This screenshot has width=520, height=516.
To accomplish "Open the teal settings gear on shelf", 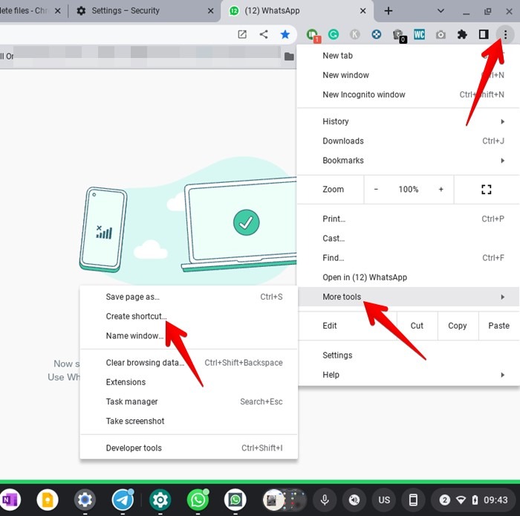I will coord(160,500).
